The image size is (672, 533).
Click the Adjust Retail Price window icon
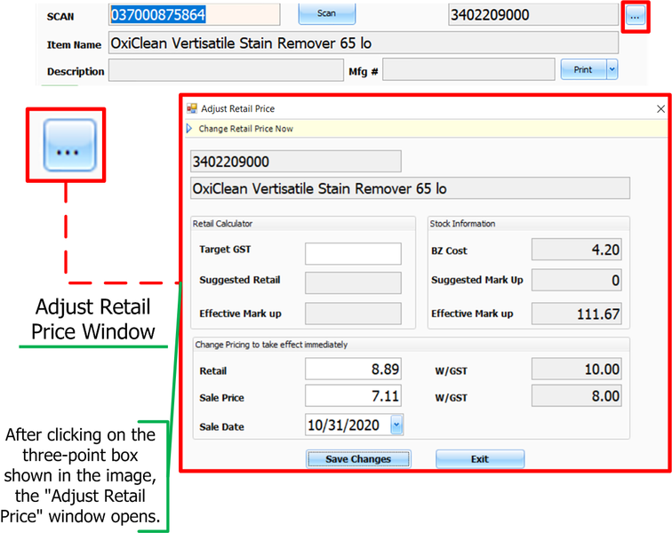coord(192,109)
